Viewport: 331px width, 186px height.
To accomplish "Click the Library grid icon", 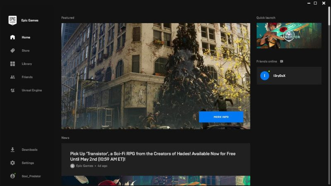I will [13, 64].
